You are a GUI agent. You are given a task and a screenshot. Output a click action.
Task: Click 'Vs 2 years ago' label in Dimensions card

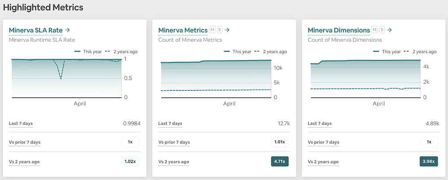pyautogui.click(x=323, y=162)
